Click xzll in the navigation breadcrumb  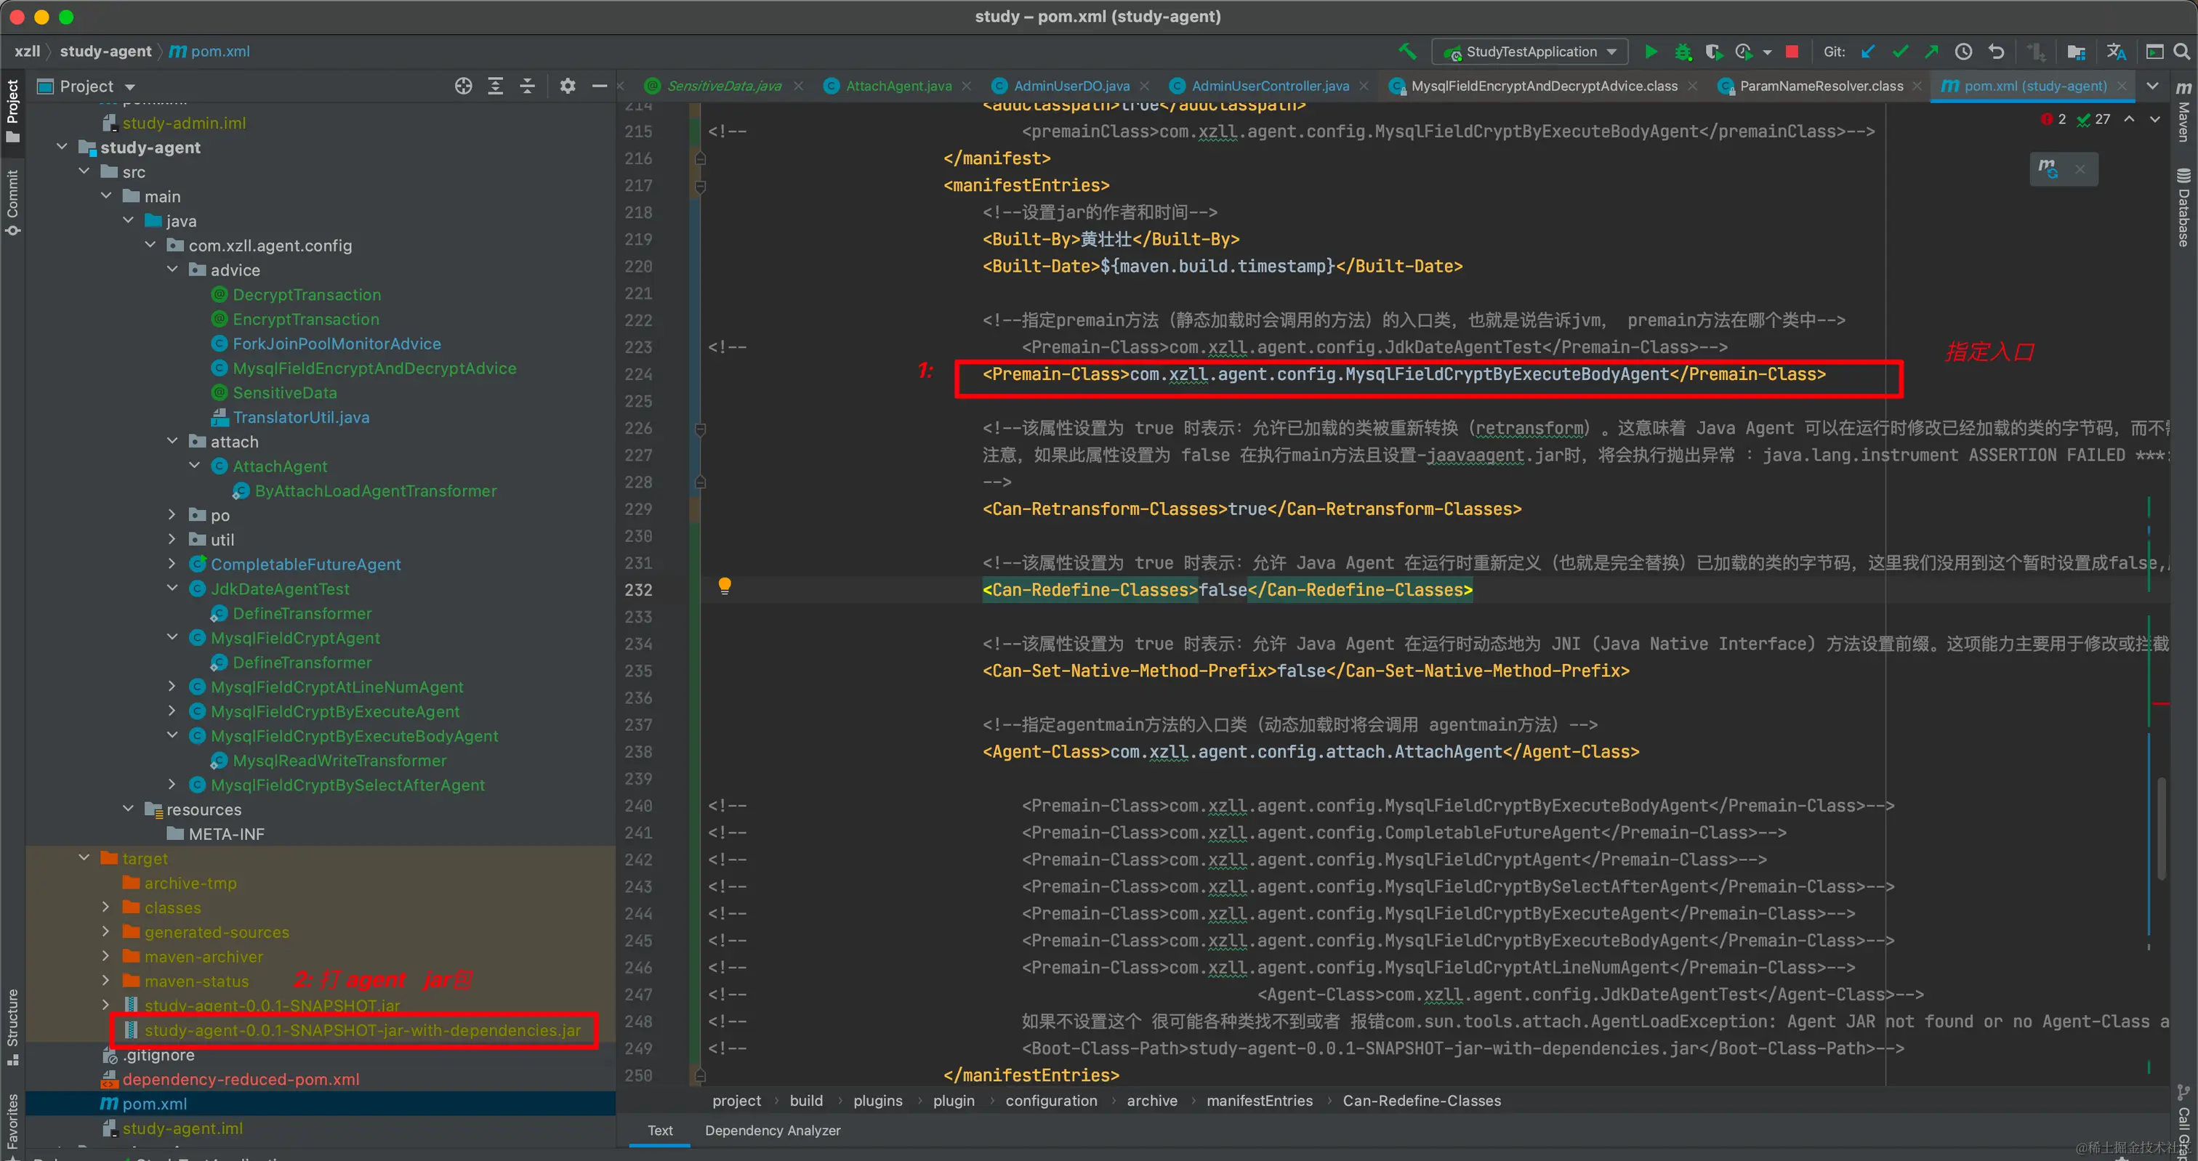click(28, 51)
